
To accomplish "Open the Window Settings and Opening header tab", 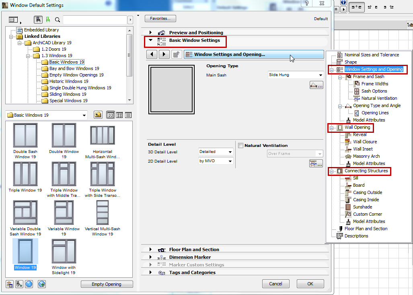I will point(253,54).
